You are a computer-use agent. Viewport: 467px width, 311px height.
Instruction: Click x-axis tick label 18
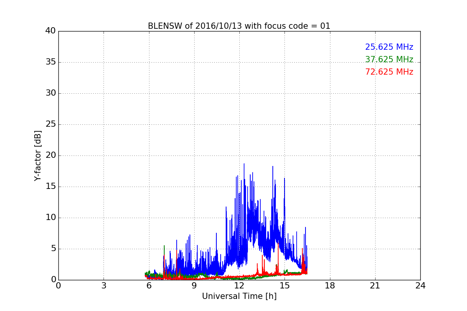(330, 286)
